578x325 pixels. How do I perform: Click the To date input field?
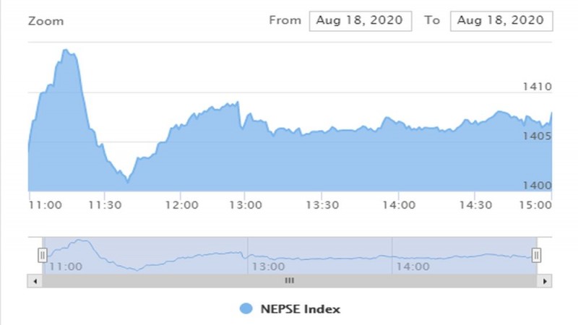pyautogui.click(x=501, y=21)
